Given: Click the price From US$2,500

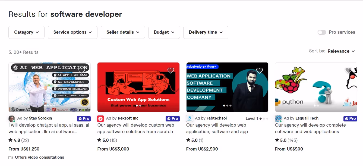Looking at the screenshot, I should 202,149.
